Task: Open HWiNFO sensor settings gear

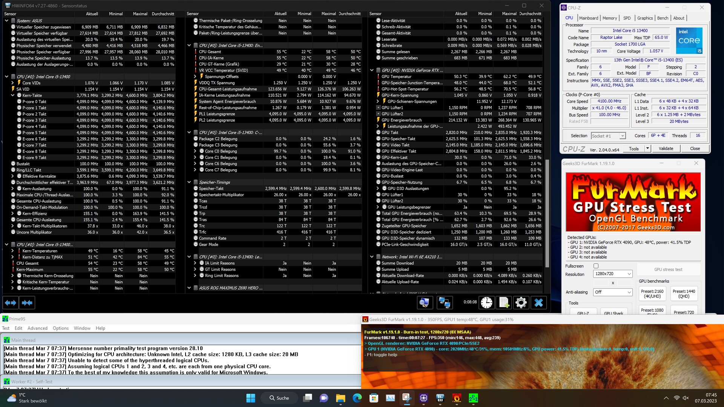Action: click(x=521, y=303)
